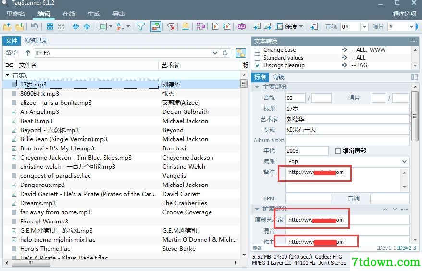Image resolution: width=422 pixels, height=271 pixels.
Task: Toggle the box beside Fires of War.mp3
Action: click(x=14, y=222)
